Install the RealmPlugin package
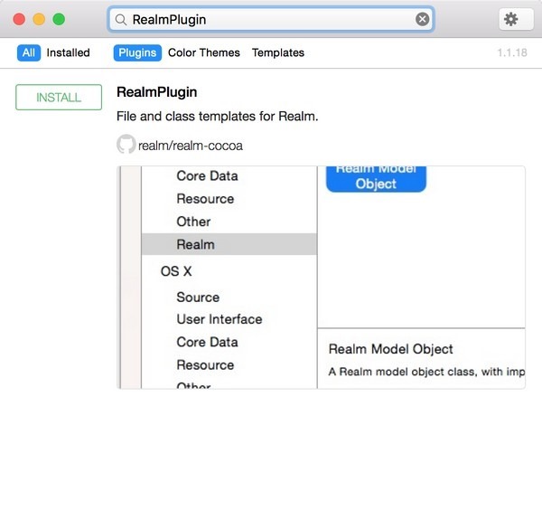 (59, 98)
